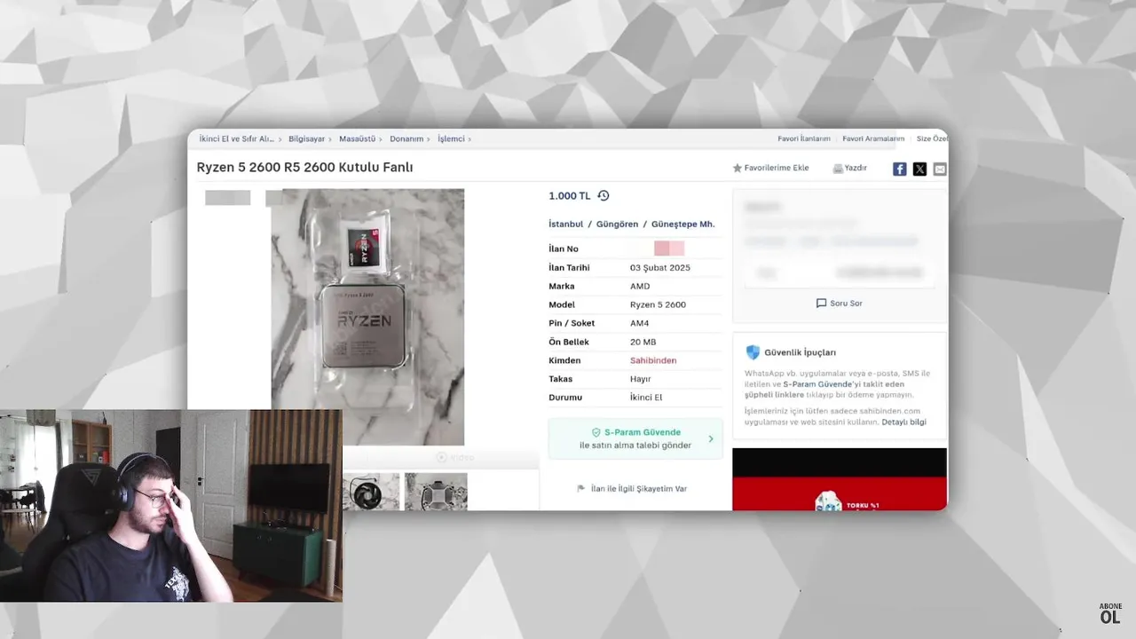This screenshot has height=639, width=1136.
Task: Click the Güvenlik İpuçları shield icon
Action: click(753, 352)
